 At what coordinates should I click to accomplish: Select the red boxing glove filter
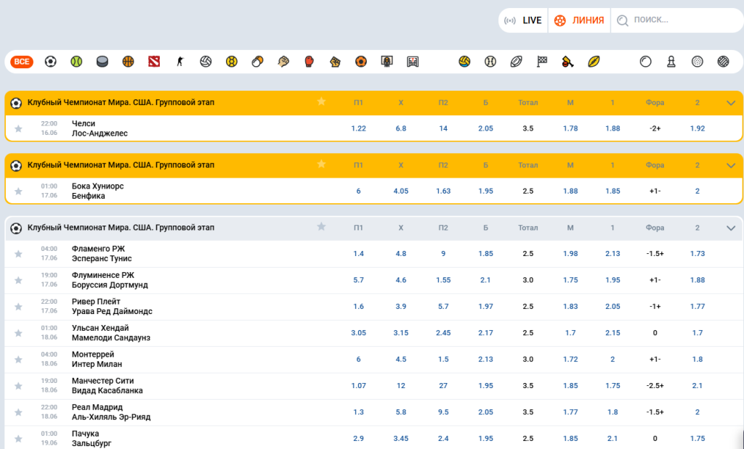coord(309,62)
